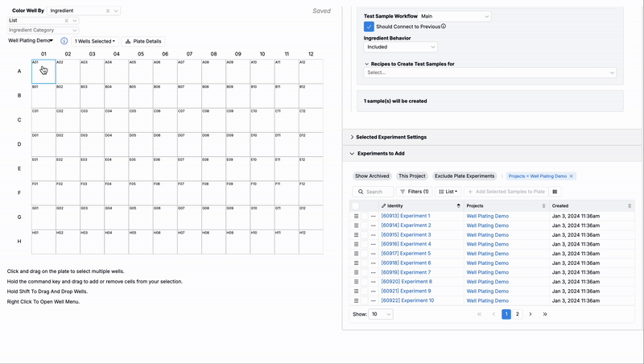Remove the Projects = Well Plating Demo filter chip
644x364 pixels.
[x=572, y=176]
